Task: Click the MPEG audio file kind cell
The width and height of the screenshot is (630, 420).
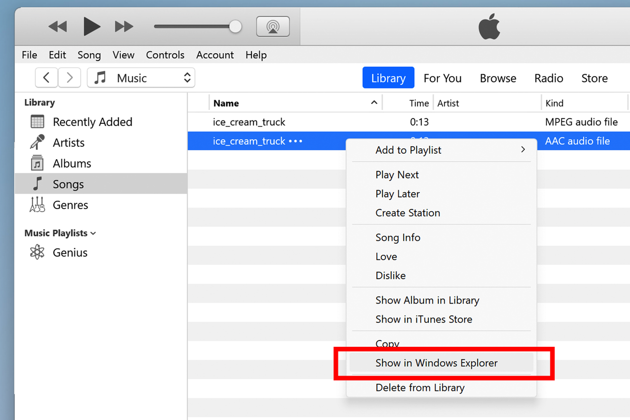Action: coord(581,122)
